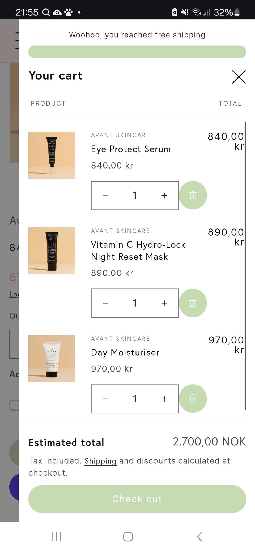Open Day Moisturiser product image

pyautogui.click(x=52, y=359)
